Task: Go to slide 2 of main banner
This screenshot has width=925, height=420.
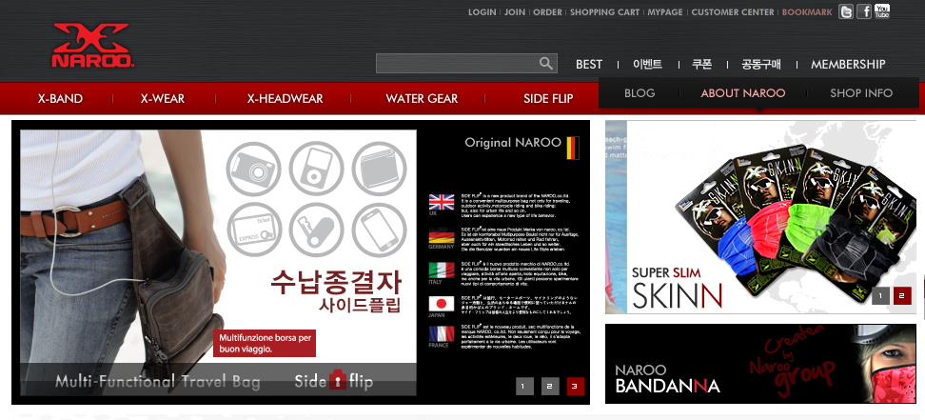Action: point(550,387)
